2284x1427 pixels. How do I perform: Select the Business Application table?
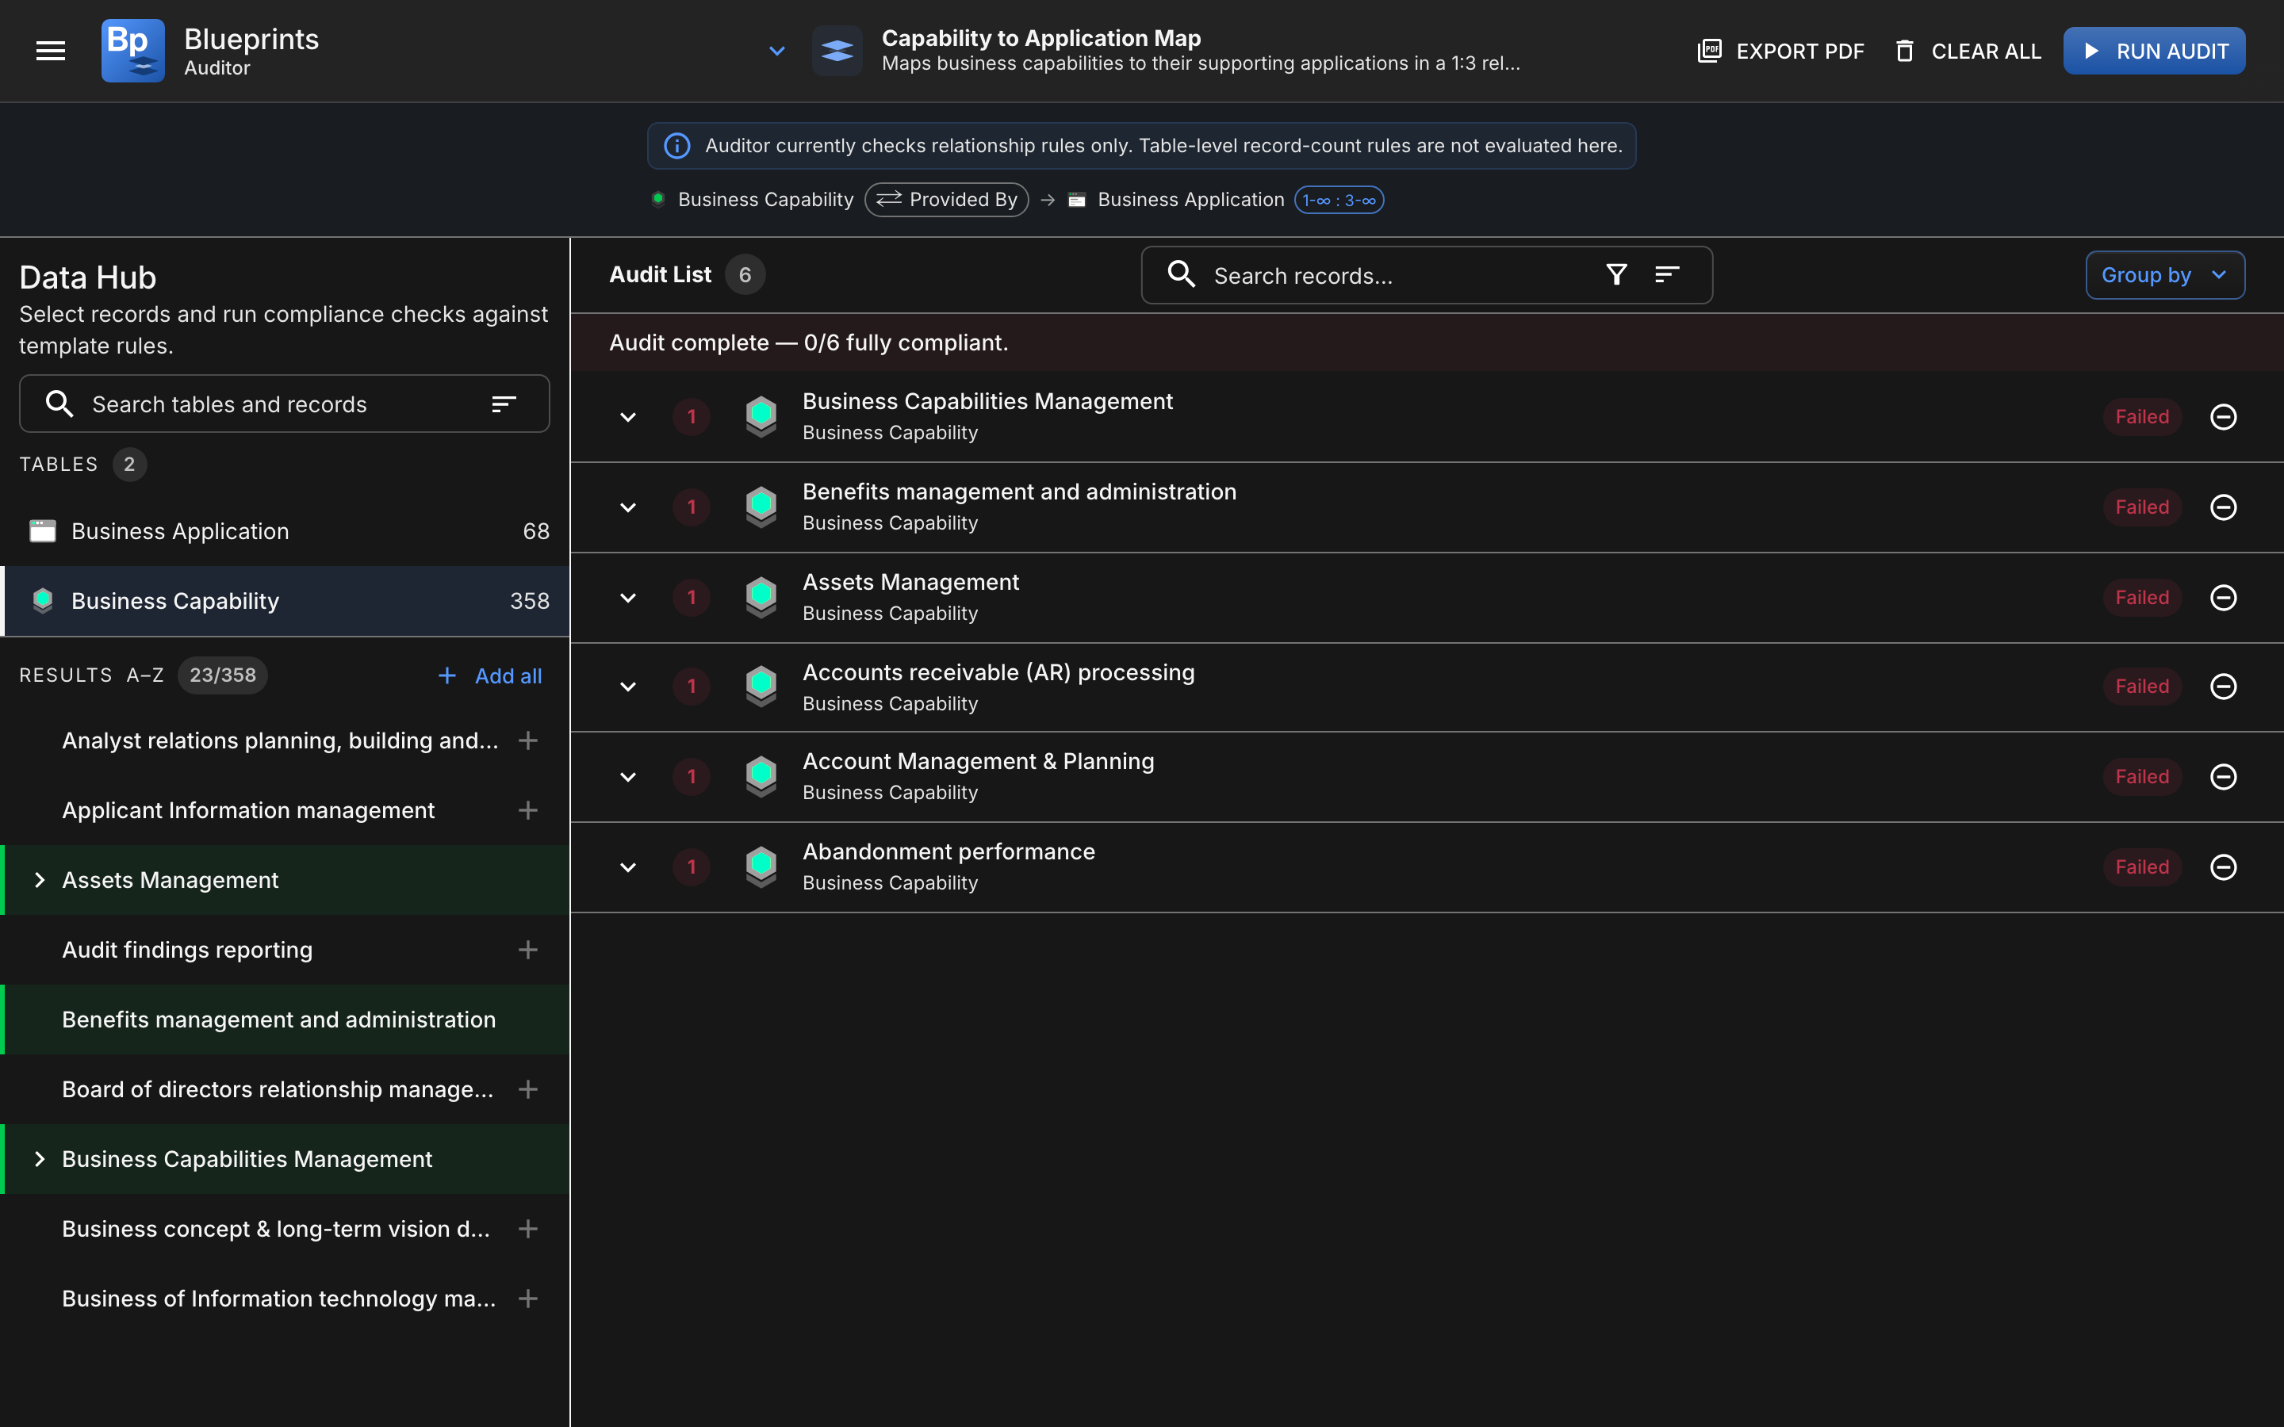point(284,531)
